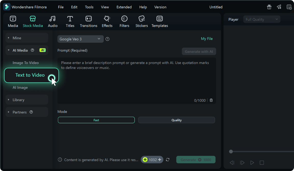Click the gift box icon
Viewport: 294px width, 171px height.
click(269, 7)
